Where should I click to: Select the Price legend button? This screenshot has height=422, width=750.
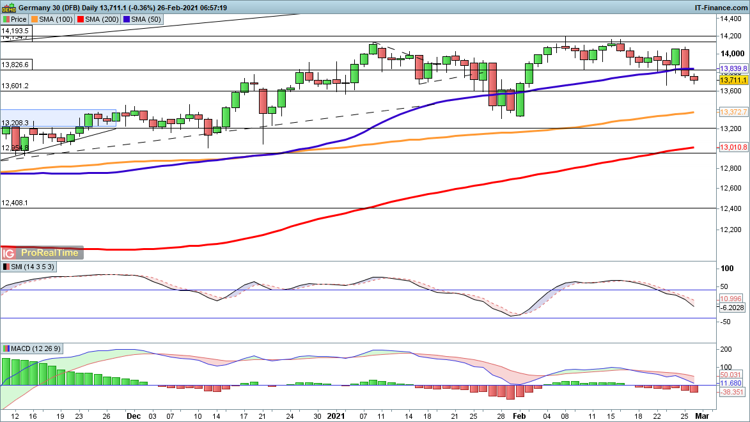point(15,19)
